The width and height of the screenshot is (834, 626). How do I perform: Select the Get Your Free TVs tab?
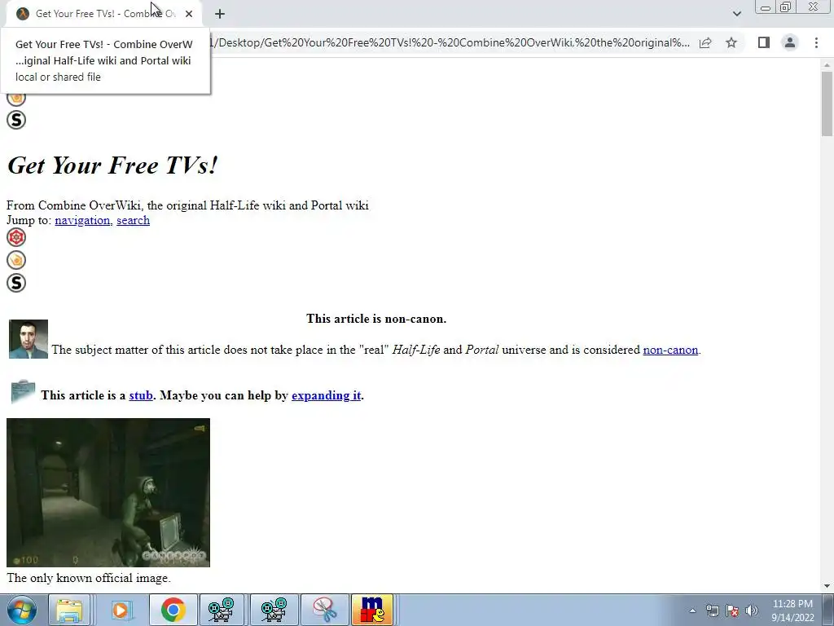104,14
